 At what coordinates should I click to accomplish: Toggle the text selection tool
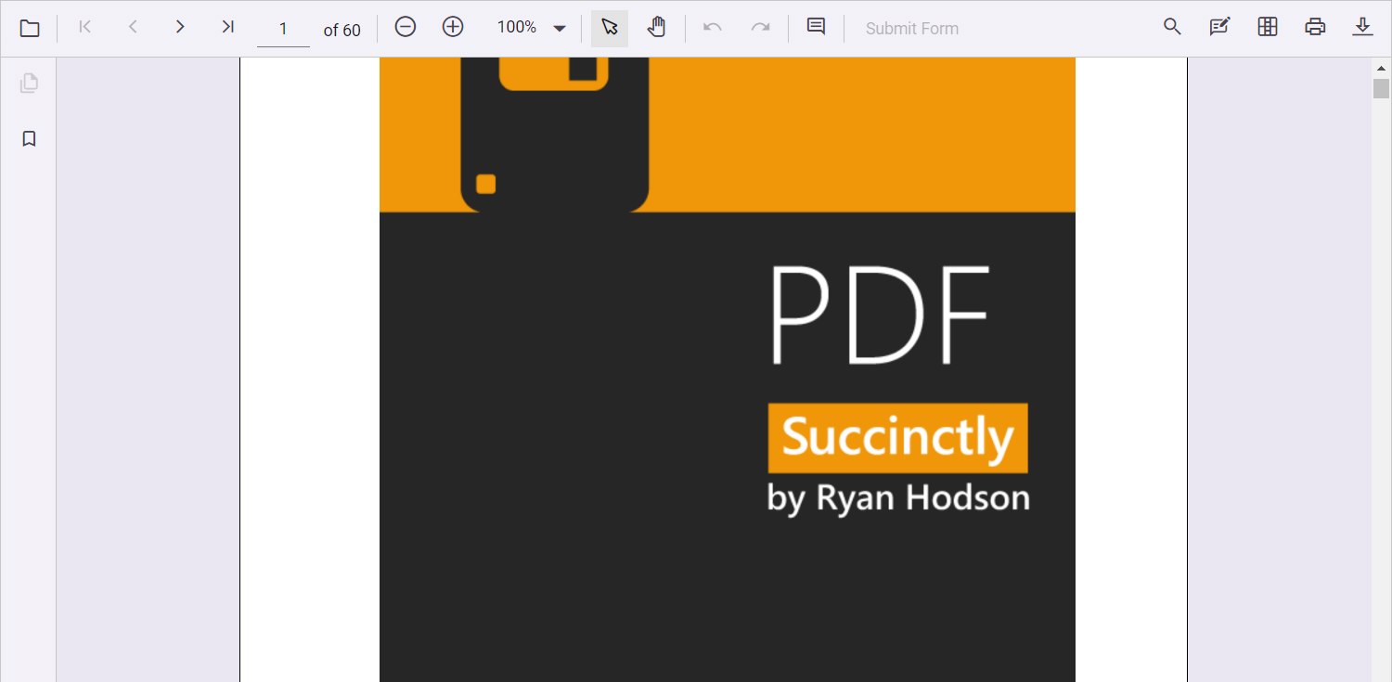pos(610,28)
